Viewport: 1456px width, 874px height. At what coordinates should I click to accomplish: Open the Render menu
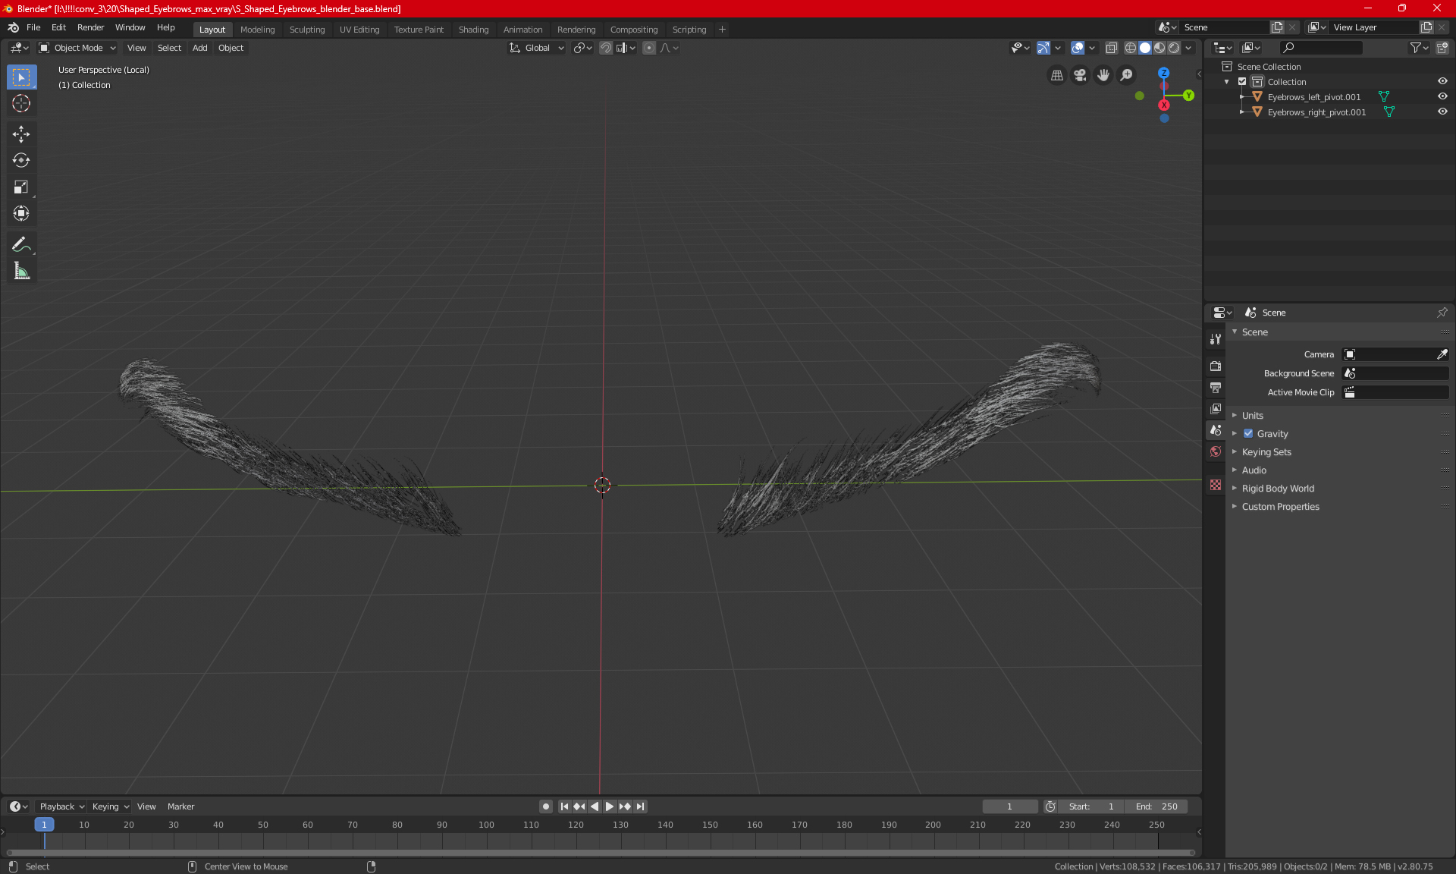90,27
